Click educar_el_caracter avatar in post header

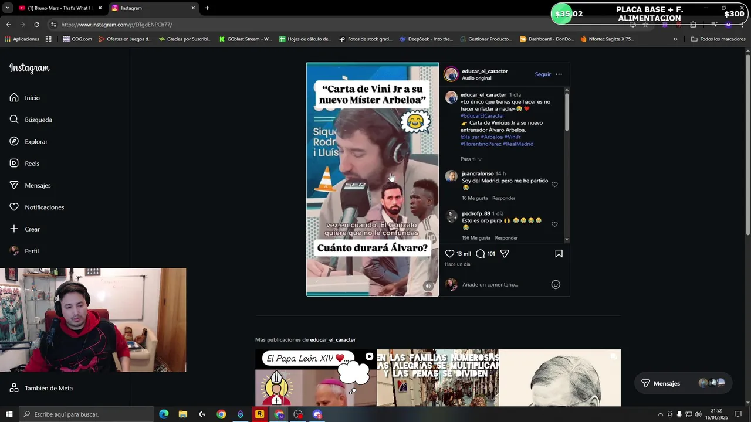tap(451, 74)
